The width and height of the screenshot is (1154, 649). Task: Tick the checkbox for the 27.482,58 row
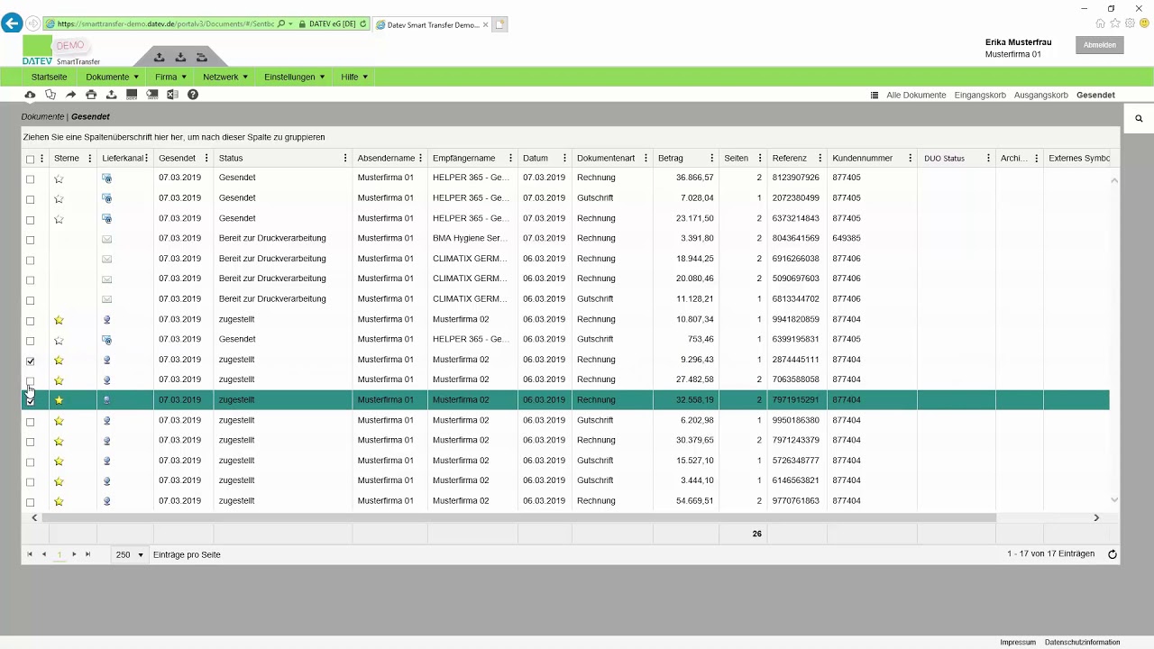coord(30,380)
